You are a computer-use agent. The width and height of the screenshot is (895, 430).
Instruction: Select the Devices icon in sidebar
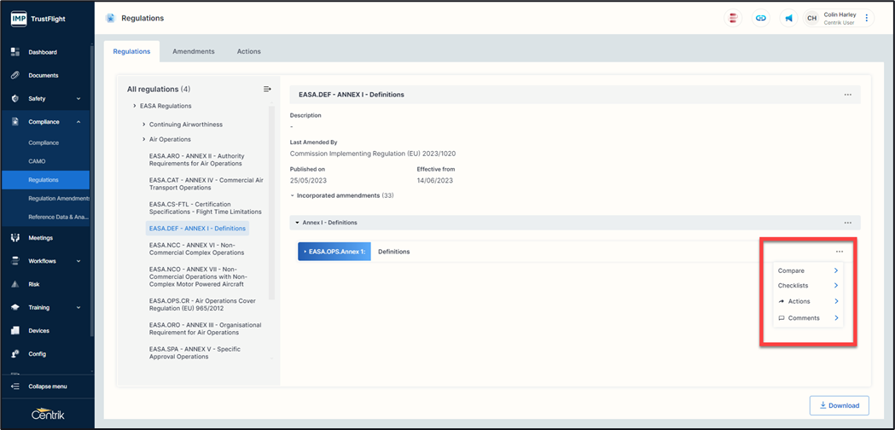[15, 330]
